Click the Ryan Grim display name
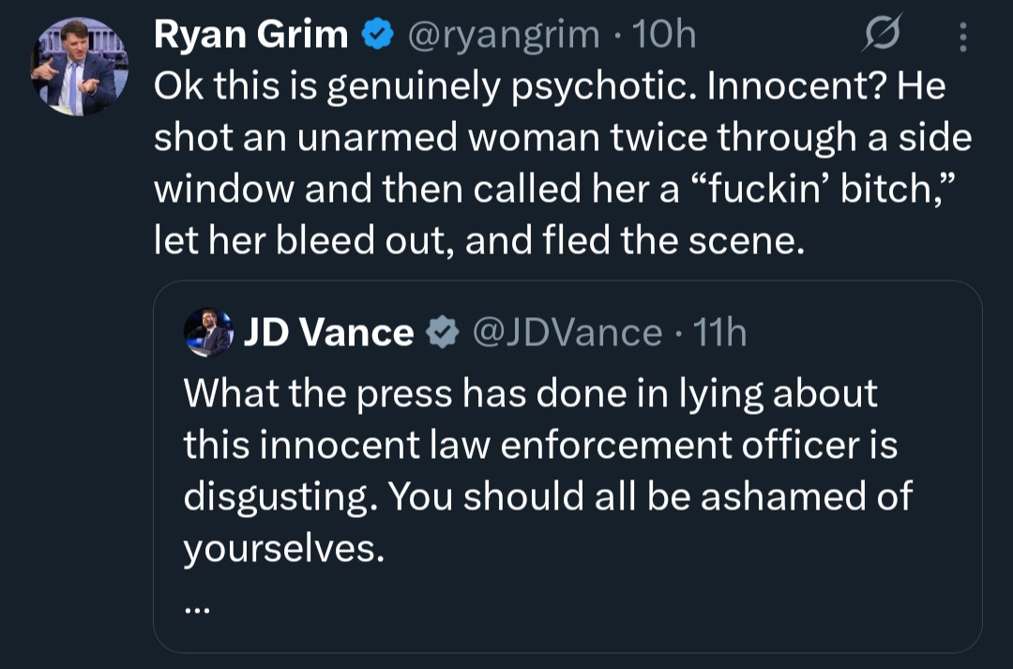The height and width of the screenshot is (669, 1013). (x=249, y=36)
